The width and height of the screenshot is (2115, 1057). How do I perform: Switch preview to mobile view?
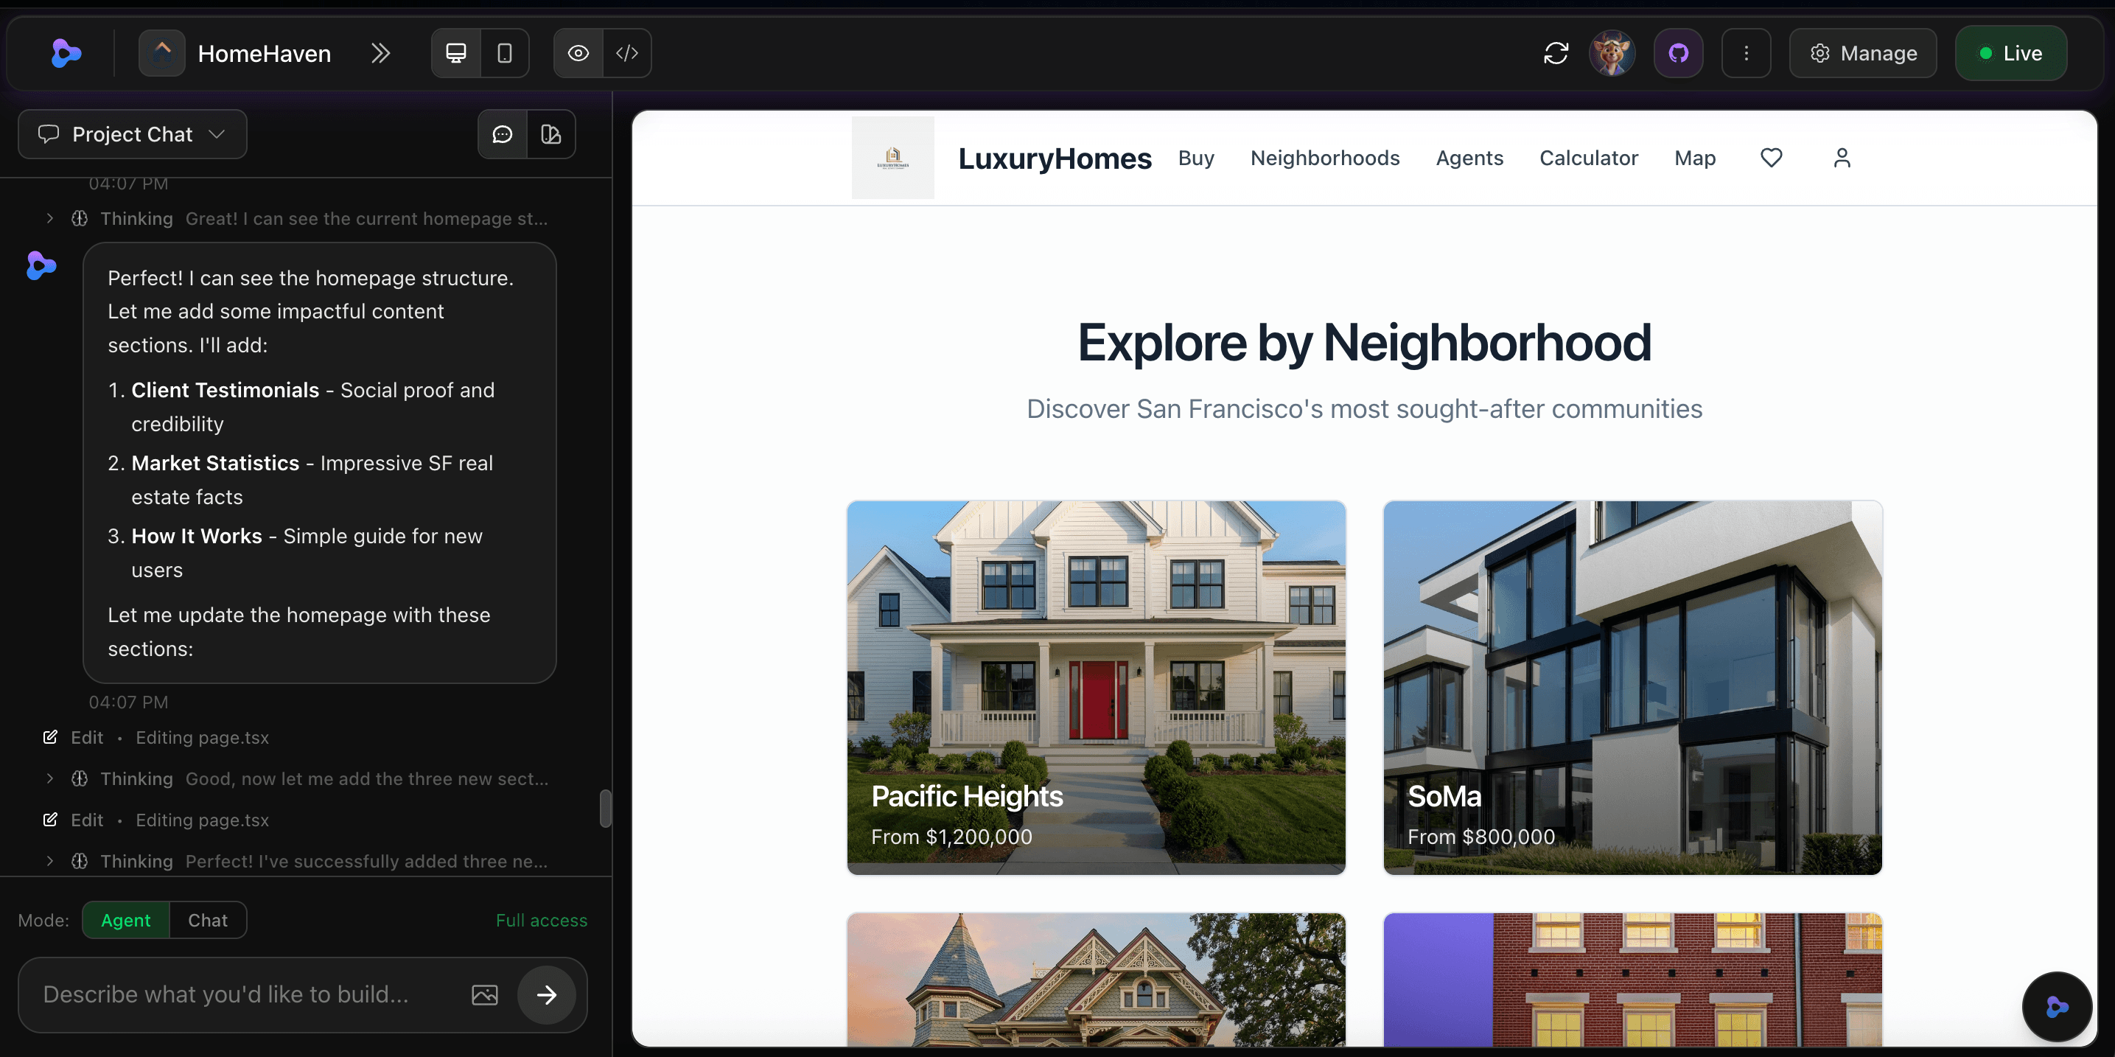504,52
